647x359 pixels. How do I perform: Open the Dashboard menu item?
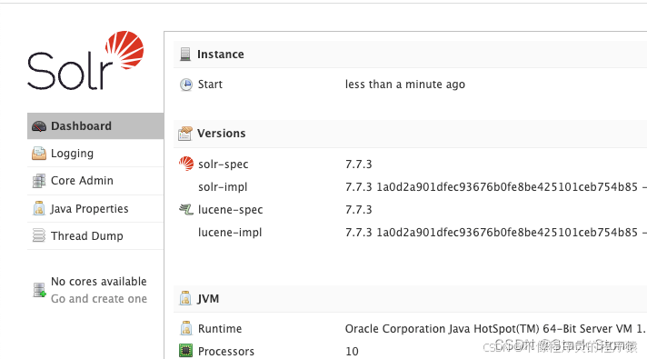95,125
